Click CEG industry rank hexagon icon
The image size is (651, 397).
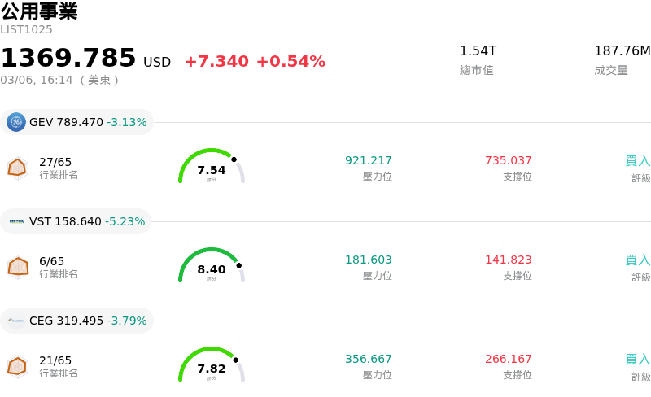[x=17, y=365]
